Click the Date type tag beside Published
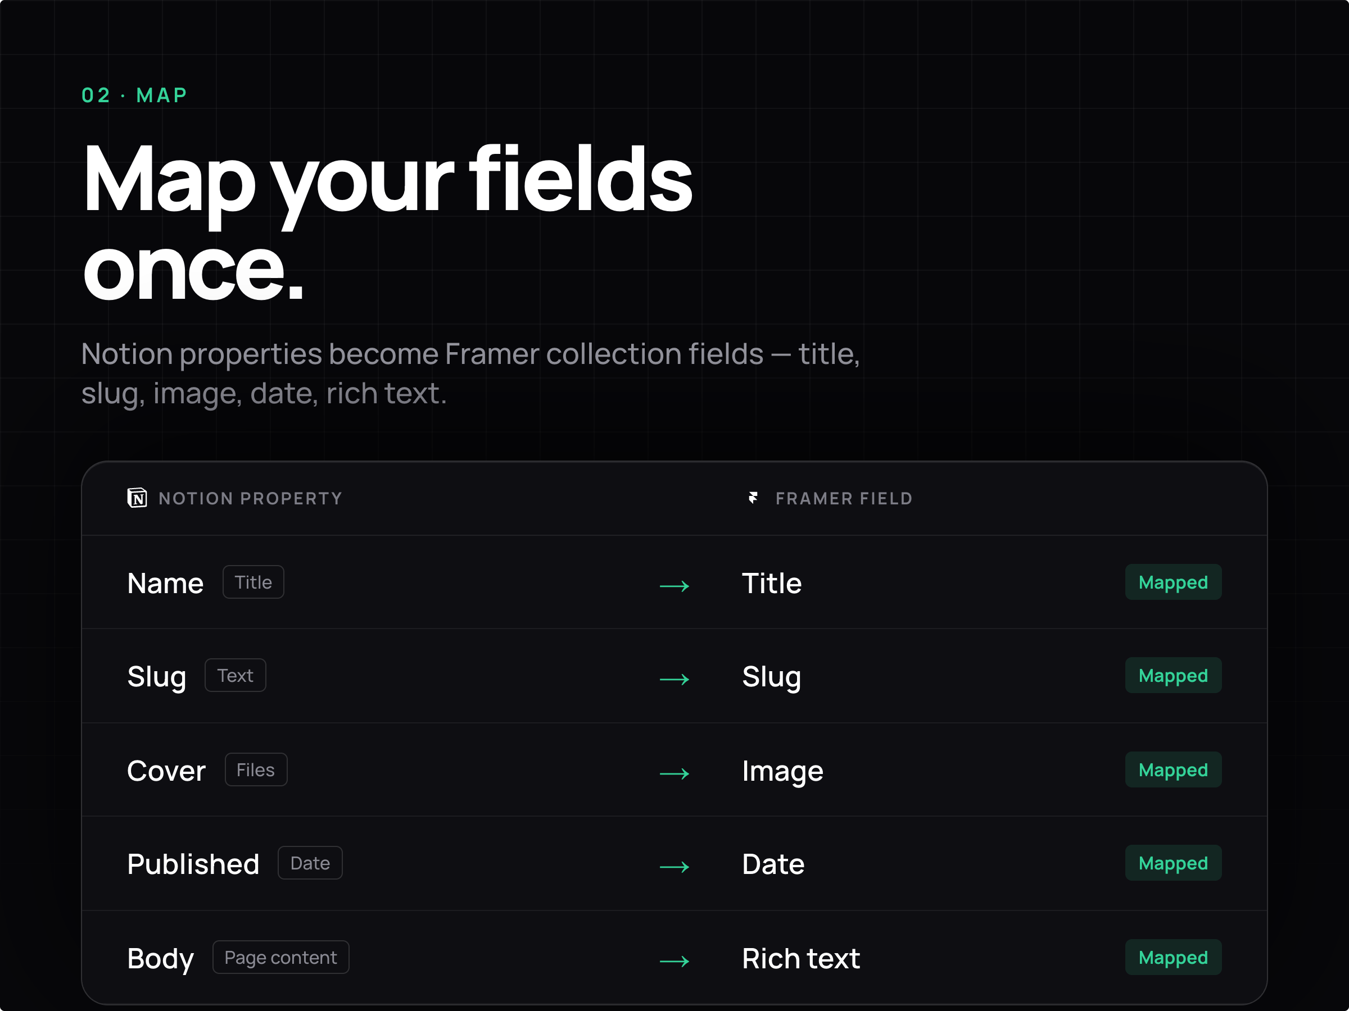The height and width of the screenshot is (1011, 1349). (x=310, y=863)
